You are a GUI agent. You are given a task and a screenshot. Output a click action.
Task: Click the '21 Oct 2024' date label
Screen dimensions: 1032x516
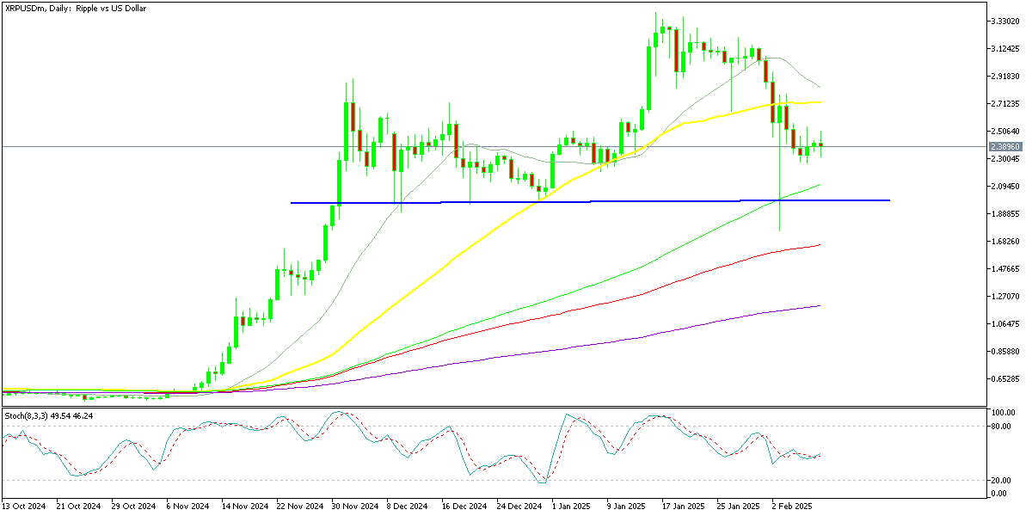pyautogui.click(x=80, y=507)
